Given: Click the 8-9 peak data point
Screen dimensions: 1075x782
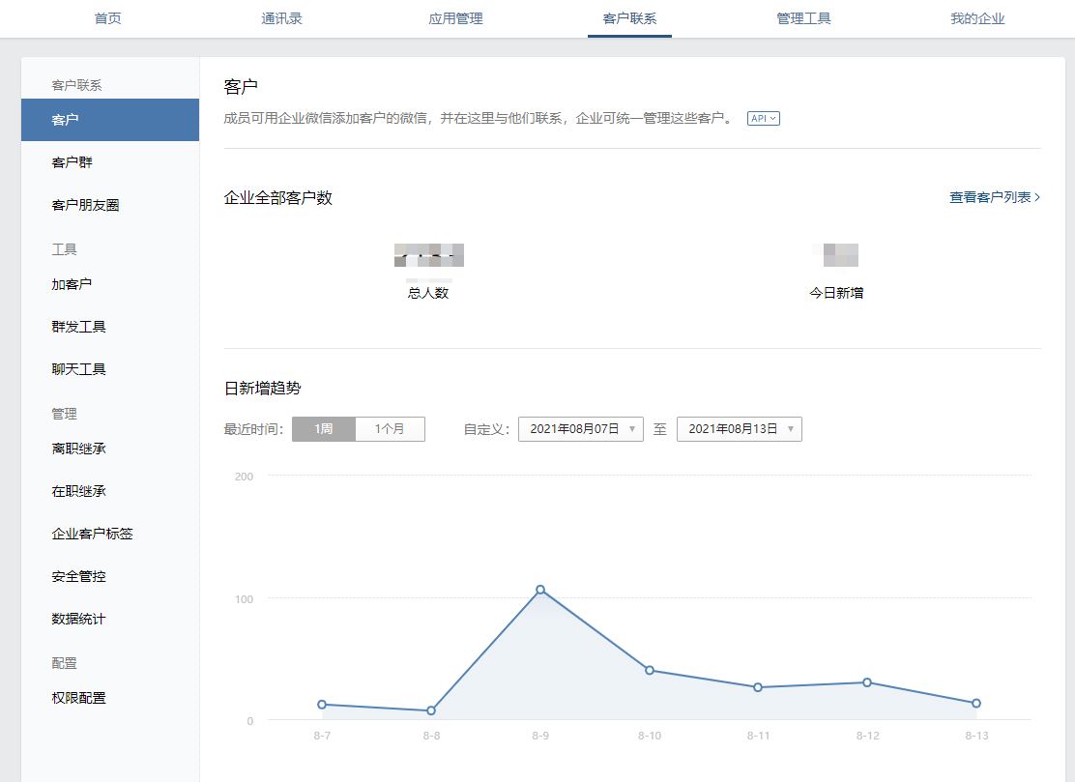Looking at the screenshot, I should coord(540,590).
